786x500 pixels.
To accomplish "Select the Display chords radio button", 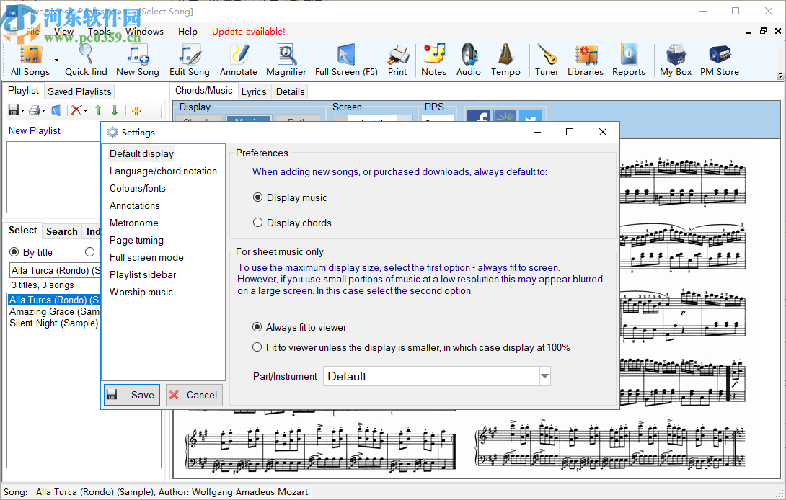I will [x=257, y=223].
